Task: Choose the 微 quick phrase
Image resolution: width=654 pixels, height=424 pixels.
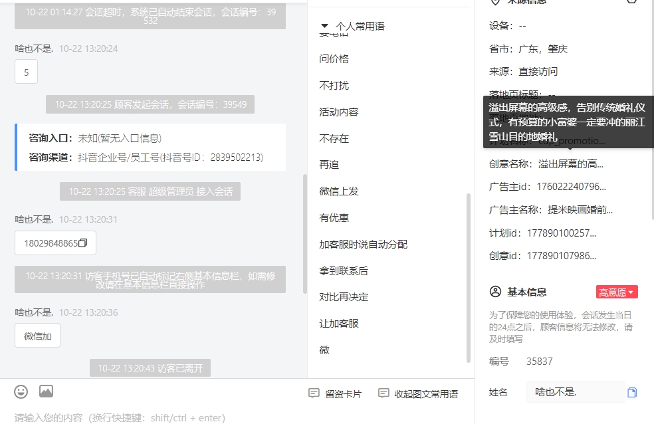Action: pos(324,350)
